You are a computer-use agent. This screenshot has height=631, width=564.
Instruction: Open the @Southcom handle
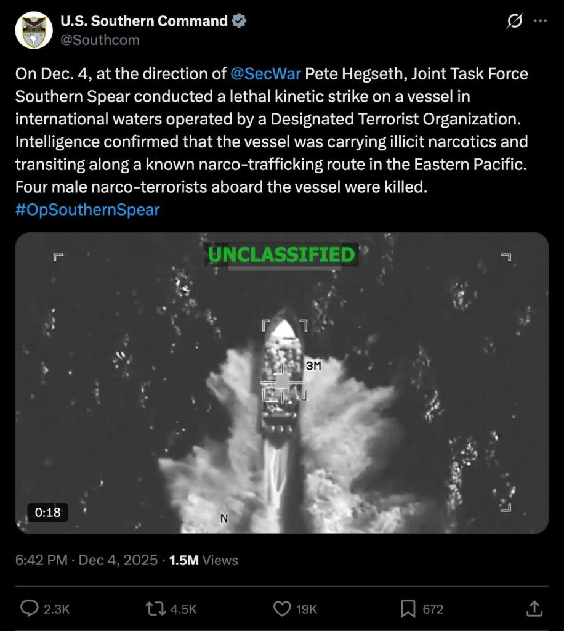pyautogui.click(x=100, y=40)
